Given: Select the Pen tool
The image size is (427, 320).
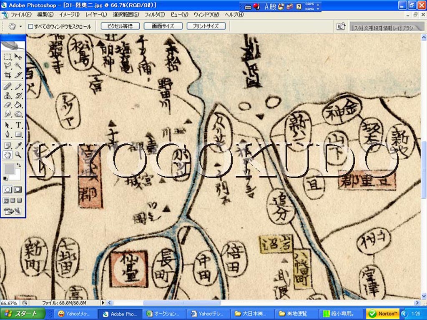Looking at the screenshot, I should tap(8, 134).
